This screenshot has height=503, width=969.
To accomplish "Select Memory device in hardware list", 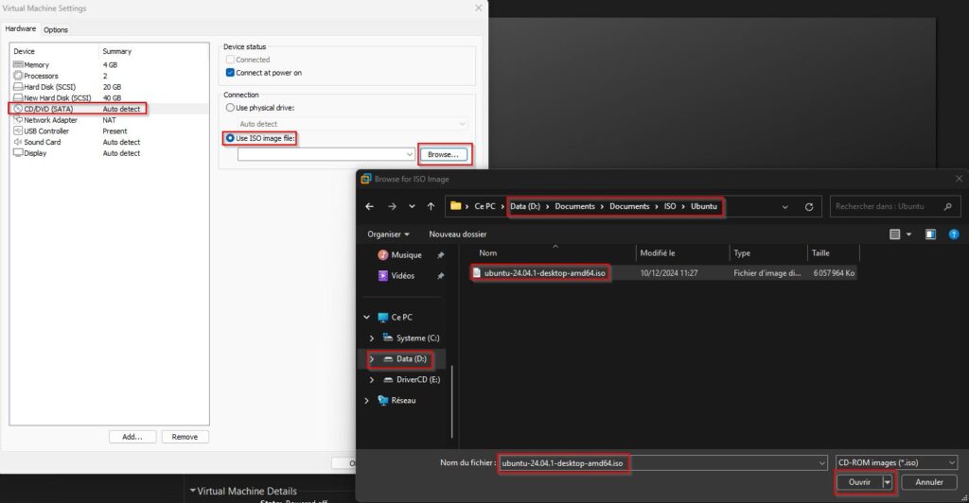I will pos(109,65).
